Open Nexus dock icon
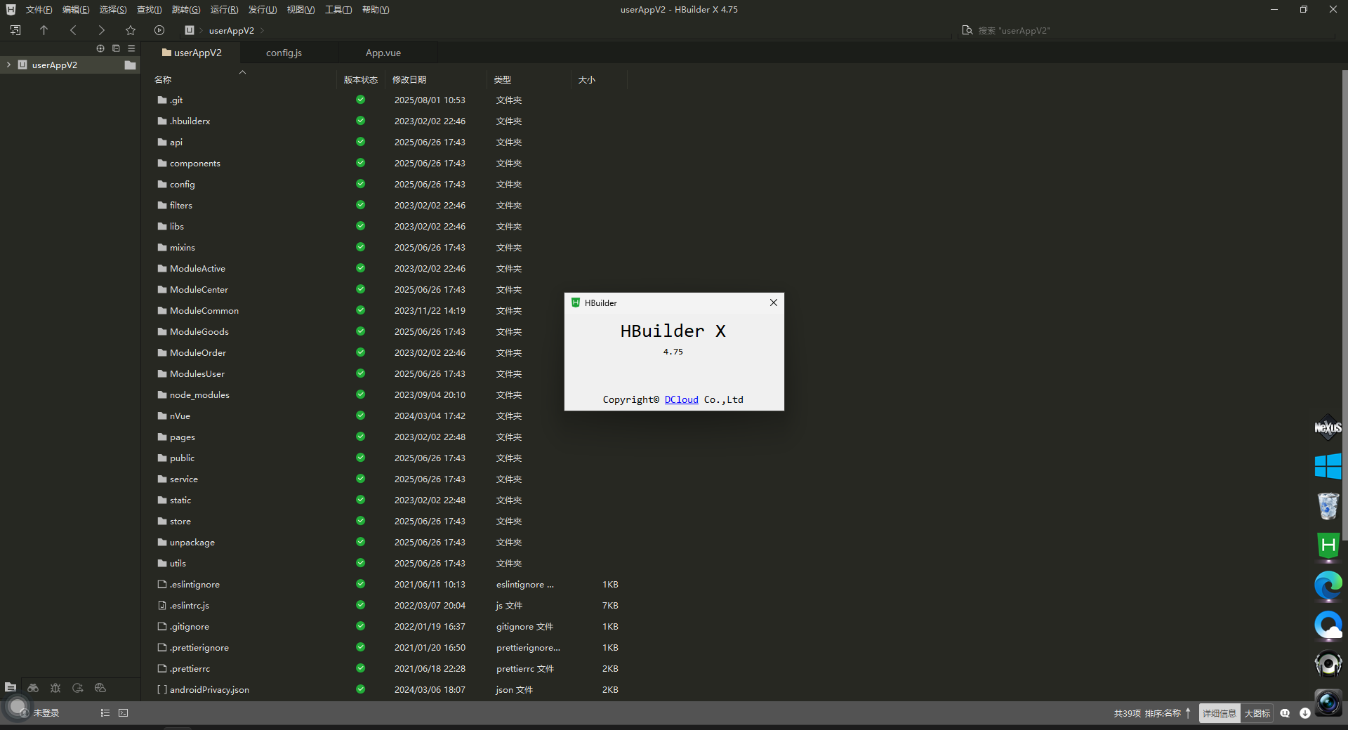 [1328, 427]
